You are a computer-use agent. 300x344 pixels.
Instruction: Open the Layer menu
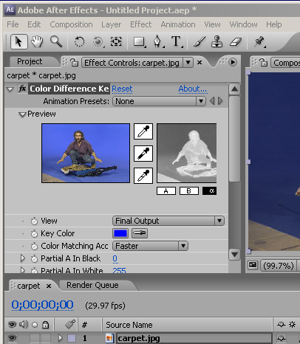(111, 24)
